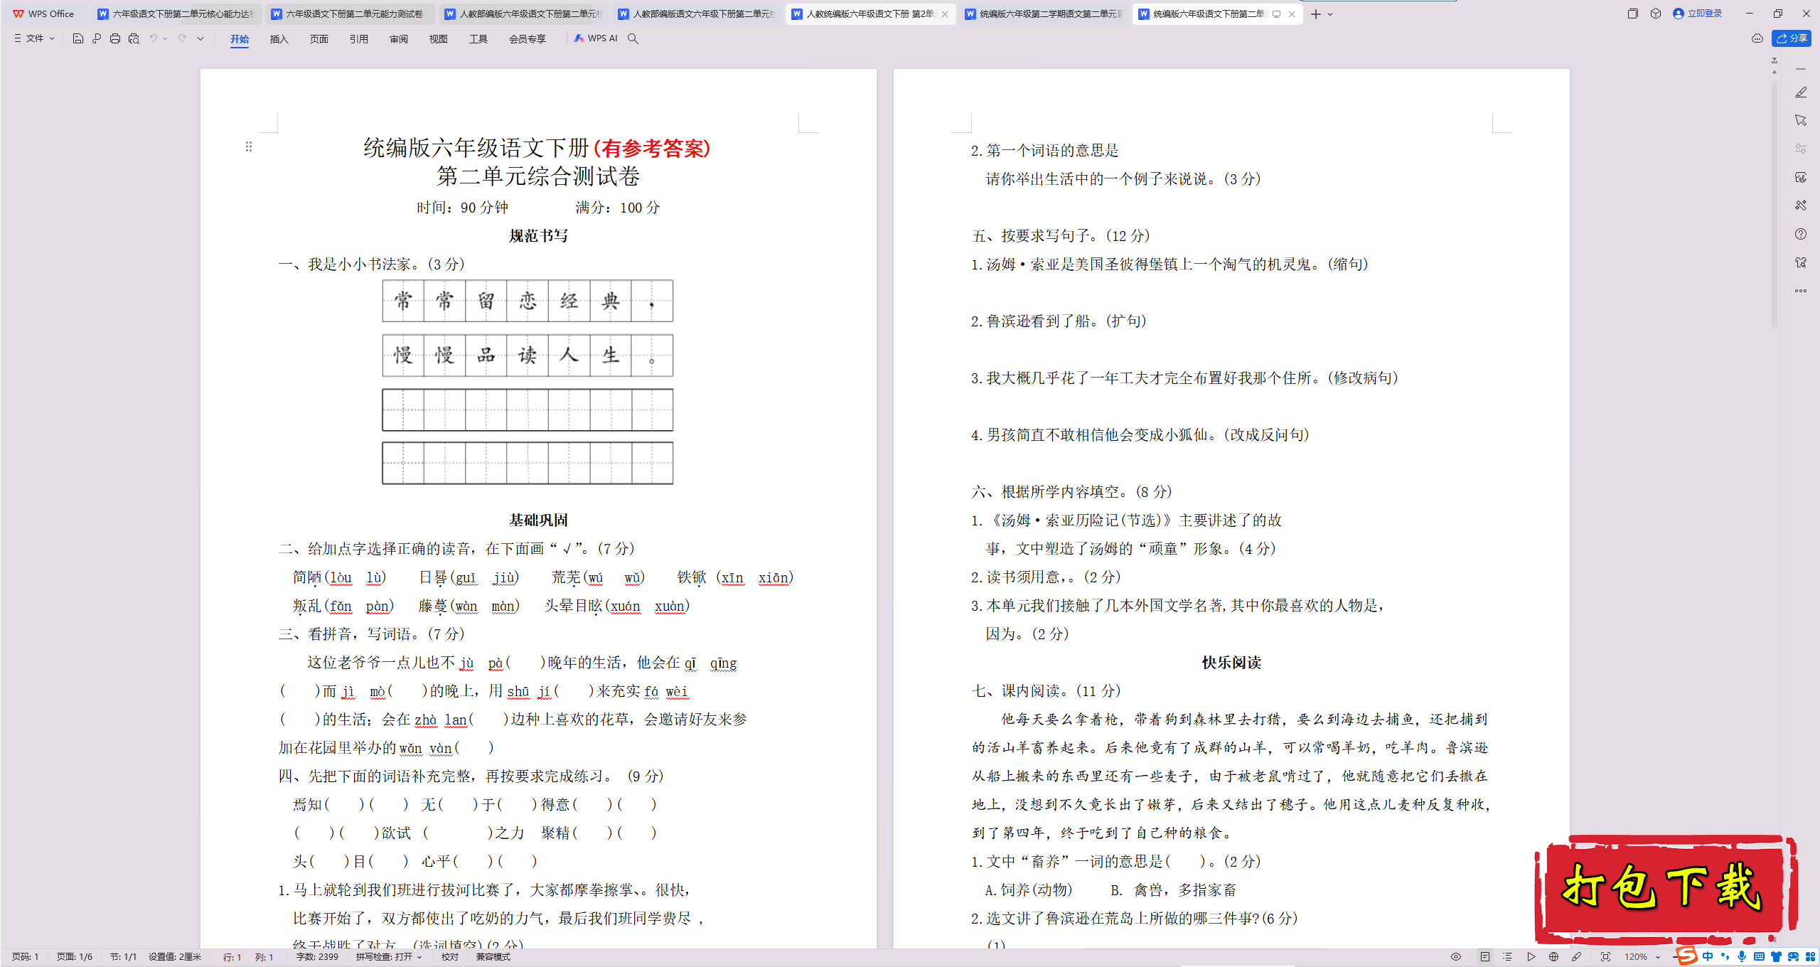Click the fit-to-page focus icon

pyautogui.click(x=1605, y=957)
